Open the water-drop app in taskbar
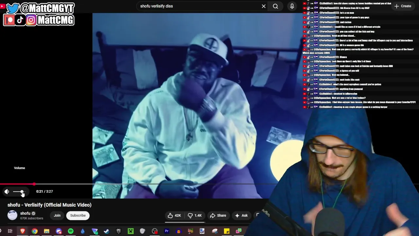Screen dimensions: 419x236 click(x=82, y=231)
